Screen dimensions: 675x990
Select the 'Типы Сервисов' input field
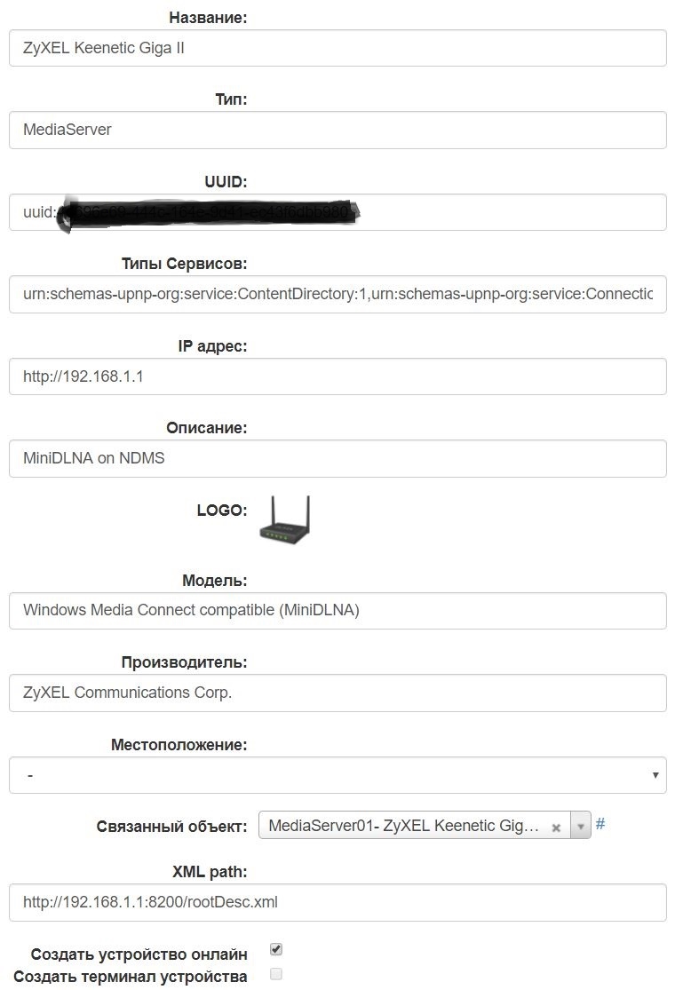point(337,294)
